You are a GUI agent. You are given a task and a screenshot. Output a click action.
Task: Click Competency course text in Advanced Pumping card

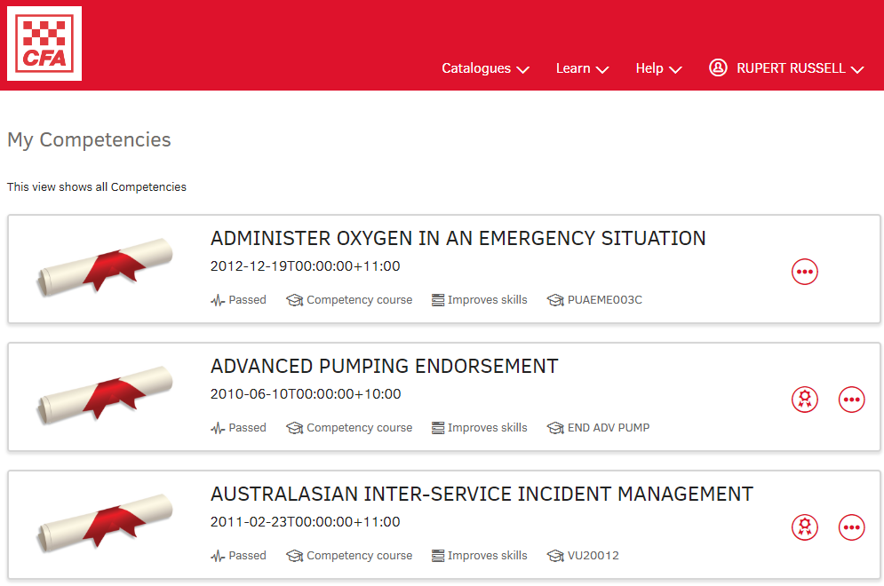pyautogui.click(x=359, y=428)
